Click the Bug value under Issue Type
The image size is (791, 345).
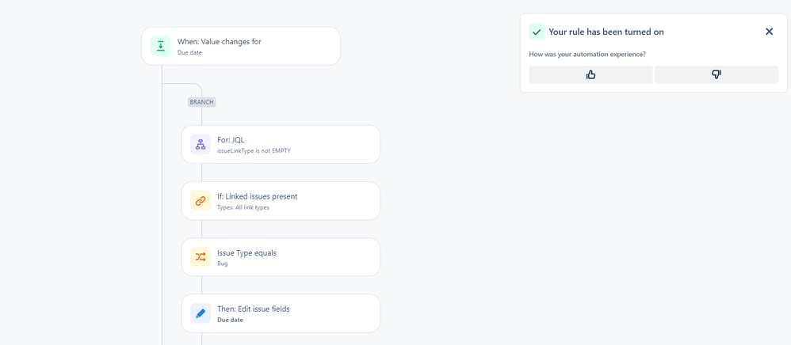coord(222,263)
